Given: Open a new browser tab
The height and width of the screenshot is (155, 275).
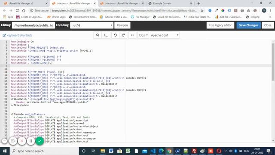Looking at the screenshot, I should point(199,3).
